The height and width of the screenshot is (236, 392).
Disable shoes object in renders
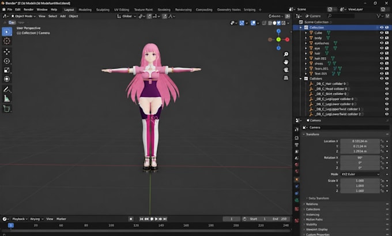pyautogui.click(x=387, y=63)
